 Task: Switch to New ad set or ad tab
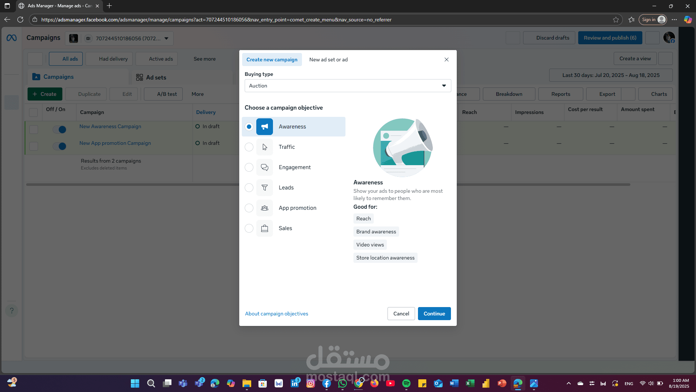(x=328, y=60)
